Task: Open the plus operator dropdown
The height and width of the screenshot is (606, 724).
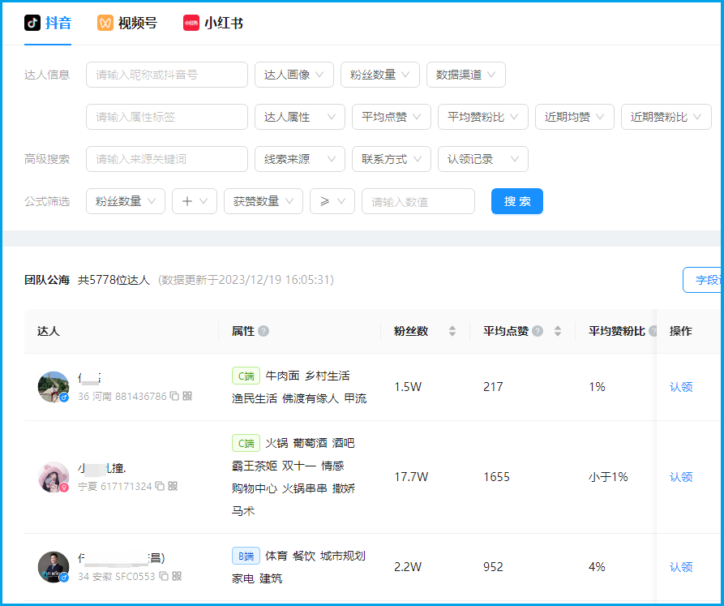Action: click(x=195, y=201)
